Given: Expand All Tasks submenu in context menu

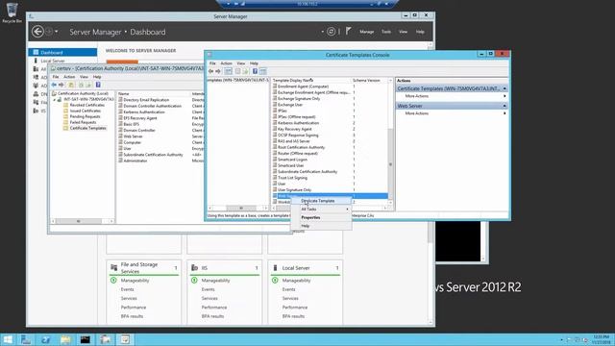Looking at the screenshot, I should pyautogui.click(x=321, y=210).
